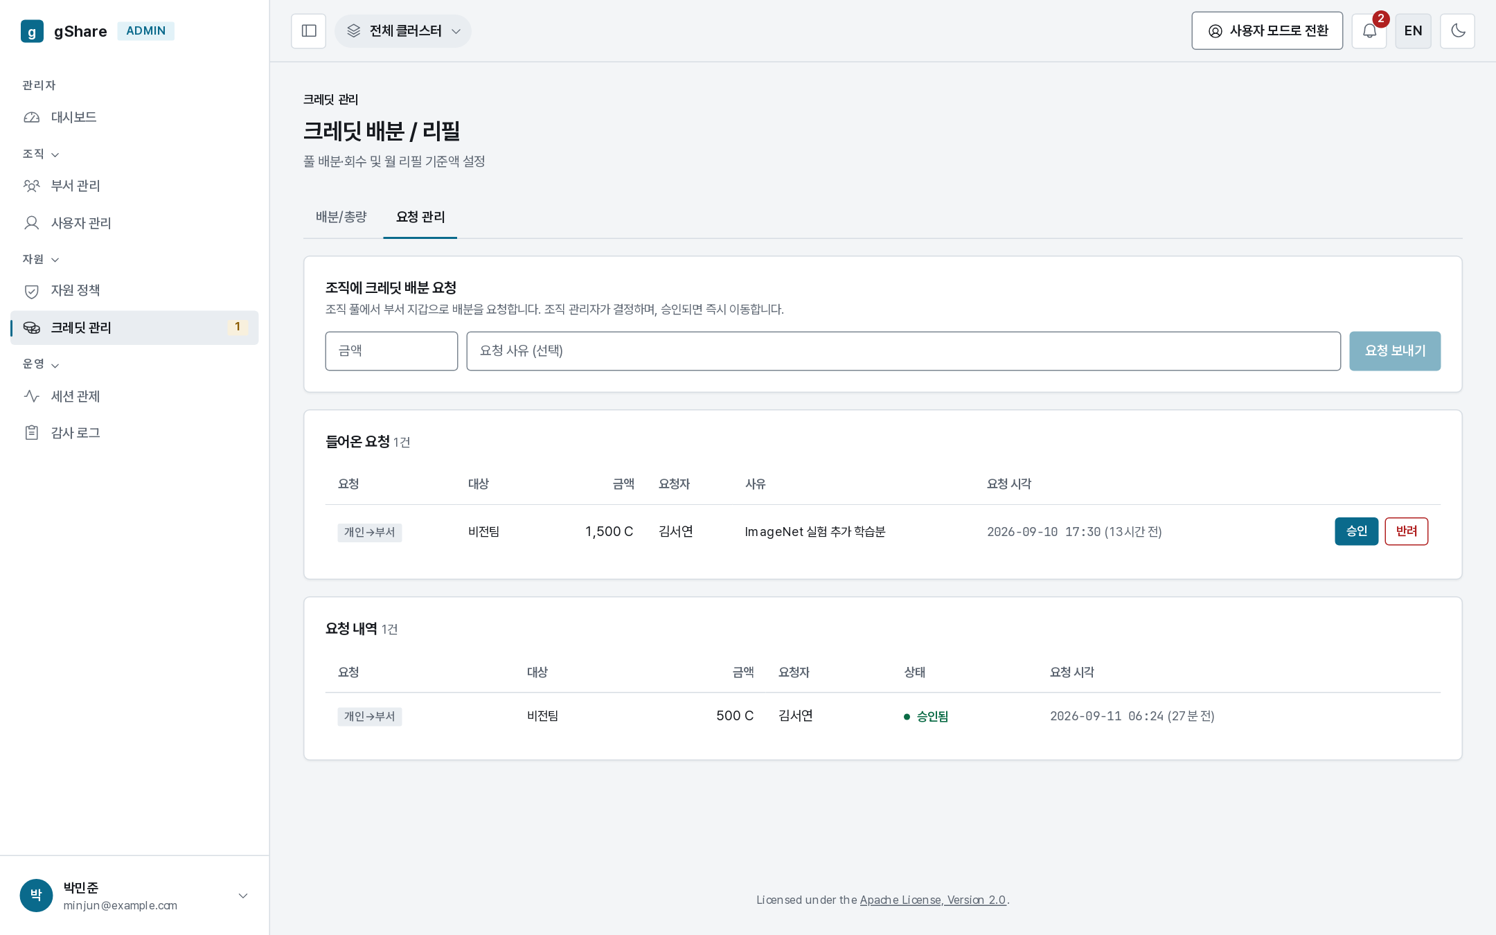Viewport: 1496px width, 935px height.
Task: Approve 김서연's 1,500 C request with 승인
Action: [x=1356, y=531]
